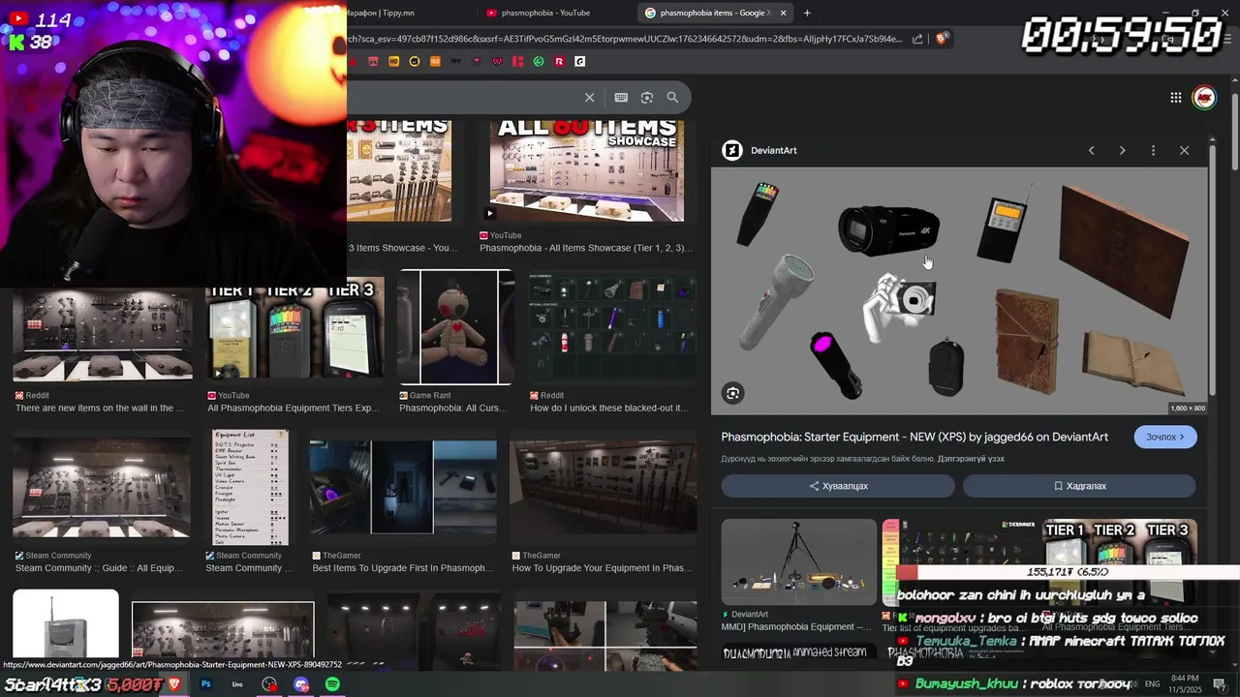Open Equipment List Steam Community thumbnail

click(250, 488)
